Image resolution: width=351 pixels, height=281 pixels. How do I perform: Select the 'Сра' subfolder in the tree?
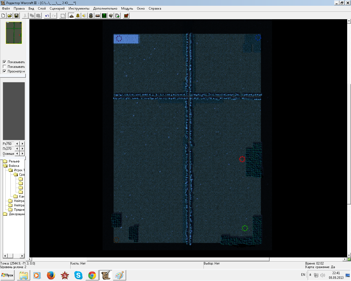point(22,175)
